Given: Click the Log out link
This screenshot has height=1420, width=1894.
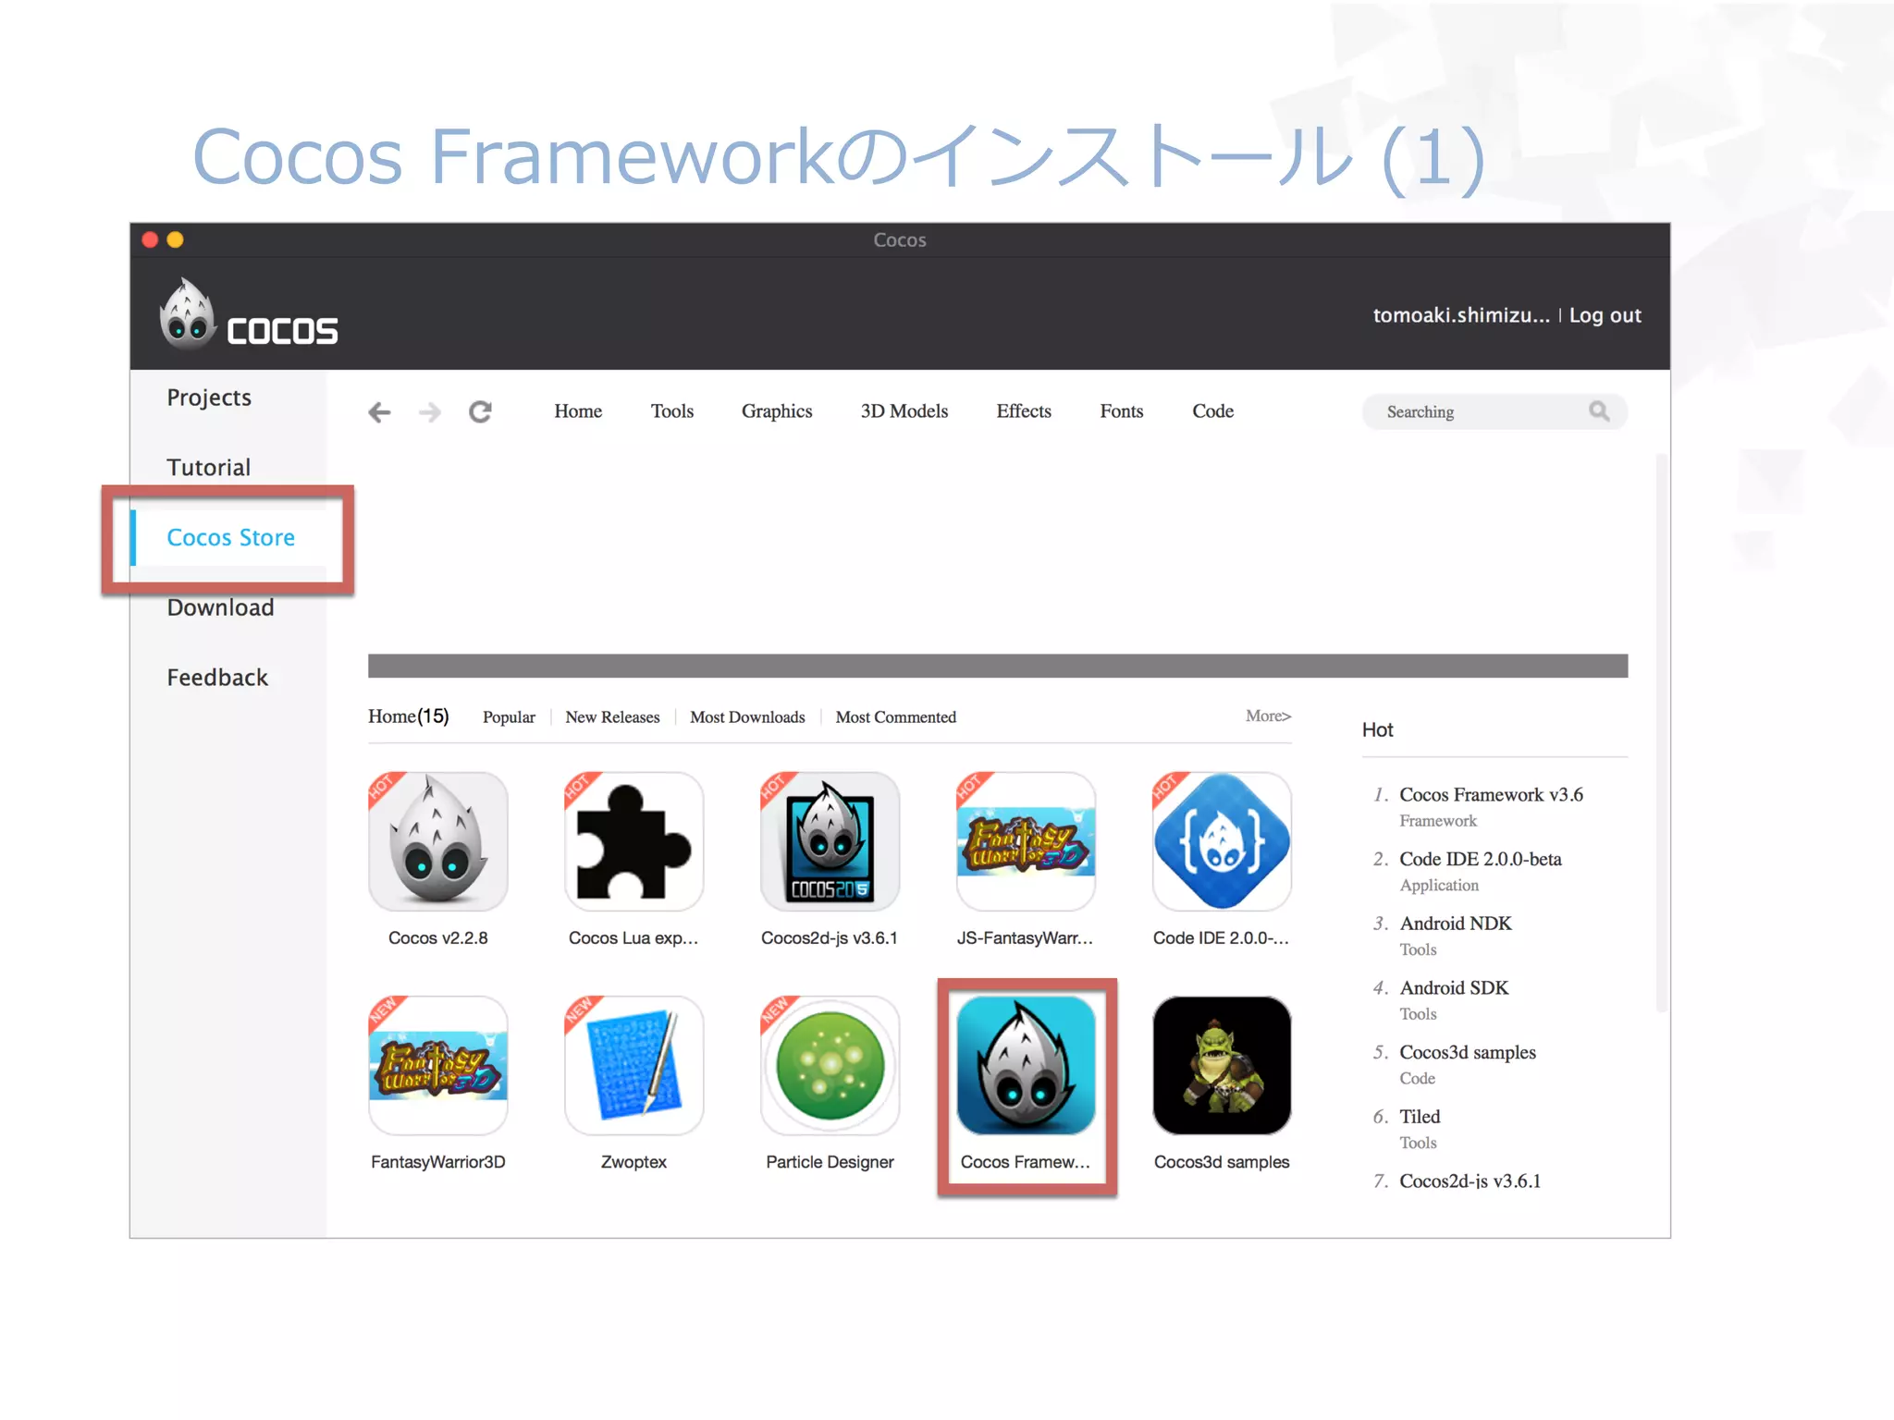Looking at the screenshot, I should coord(1605,315).
